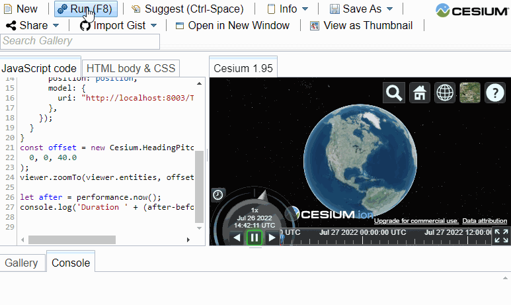Viewport: 511px width, 305px height.
Task: Toggle the pause button in animation widget
Action: coord(255,238)
